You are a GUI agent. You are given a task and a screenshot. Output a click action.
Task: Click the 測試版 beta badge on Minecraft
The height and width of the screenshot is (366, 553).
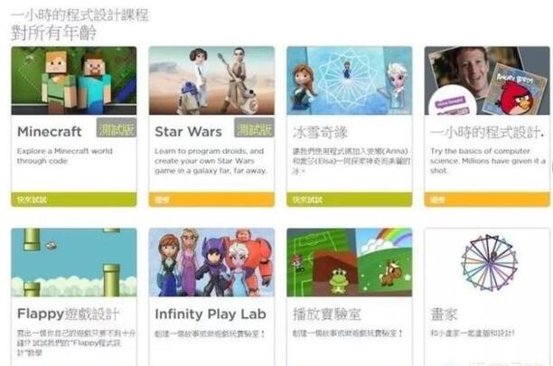(117, 127)
